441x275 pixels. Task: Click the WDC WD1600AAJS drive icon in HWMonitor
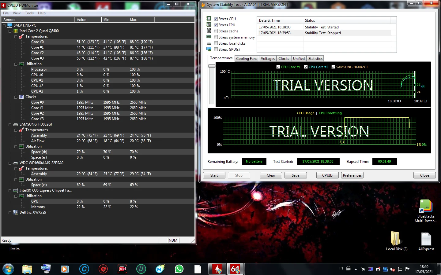click(x=16, y=163)
